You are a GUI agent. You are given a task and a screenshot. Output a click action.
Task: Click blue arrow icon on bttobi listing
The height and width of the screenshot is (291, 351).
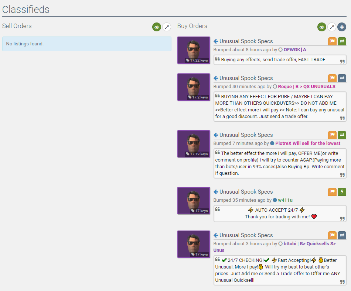[216, 235]
